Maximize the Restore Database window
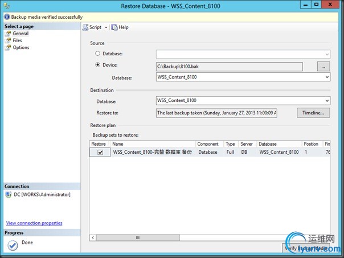 tap(316, 5)
